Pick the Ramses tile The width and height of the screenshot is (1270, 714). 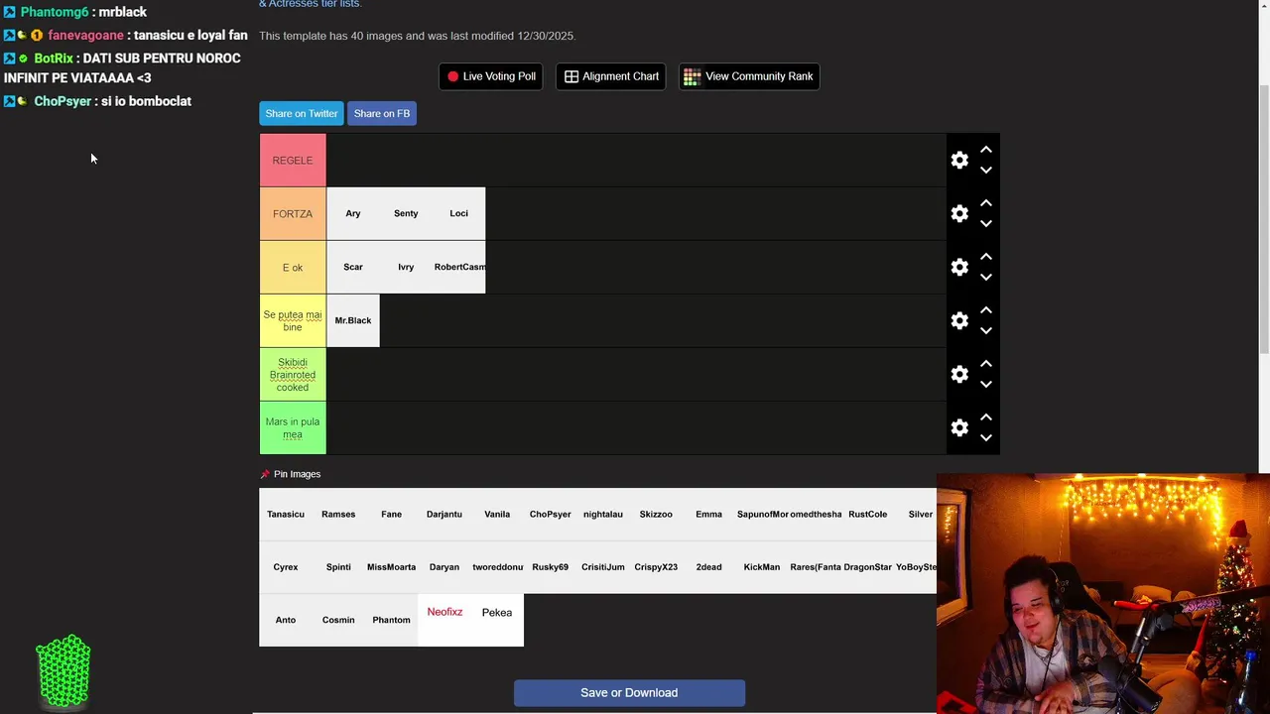(338, 514)
